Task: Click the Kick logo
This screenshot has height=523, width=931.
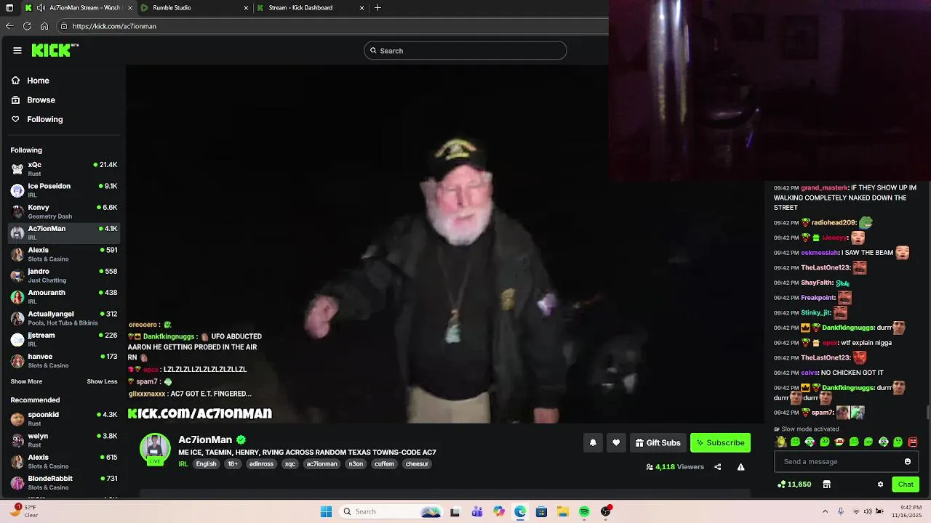Action: [x=55, y=50]
